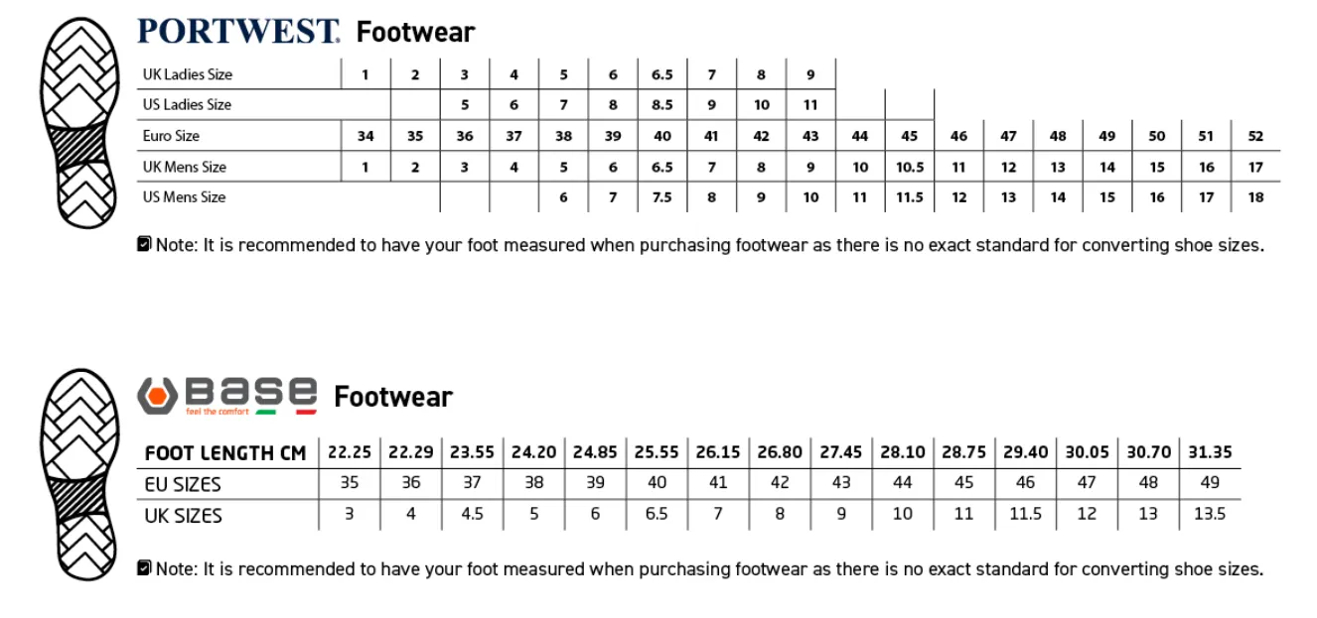
Task: Click the UK SIZES row label
Action: 183,516
